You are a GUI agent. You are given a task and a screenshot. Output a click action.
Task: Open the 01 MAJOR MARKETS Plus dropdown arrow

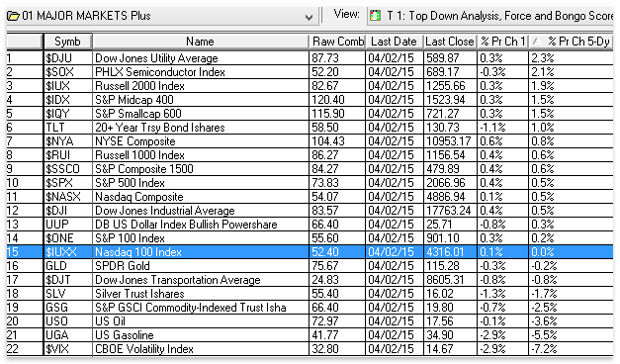click(309, 17)
